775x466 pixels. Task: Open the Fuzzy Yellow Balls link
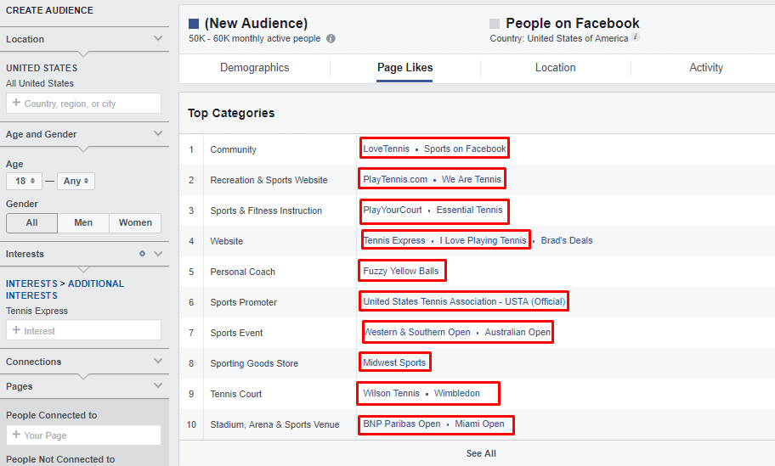401,271
